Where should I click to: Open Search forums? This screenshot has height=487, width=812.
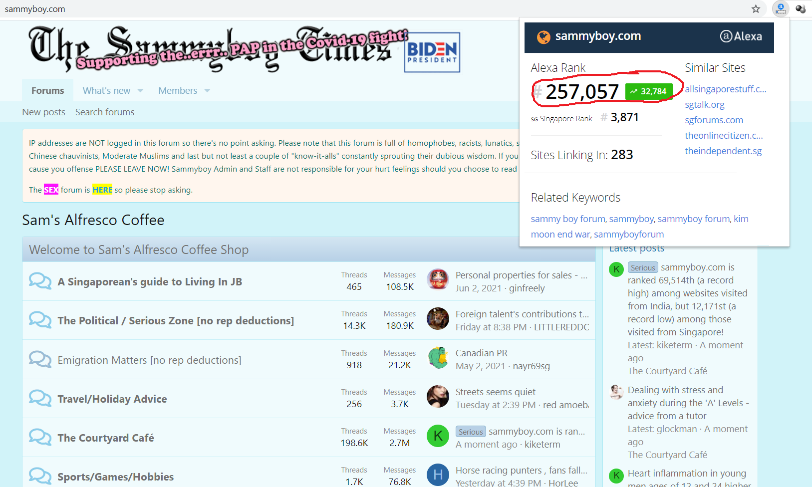[x=105, y=112]
